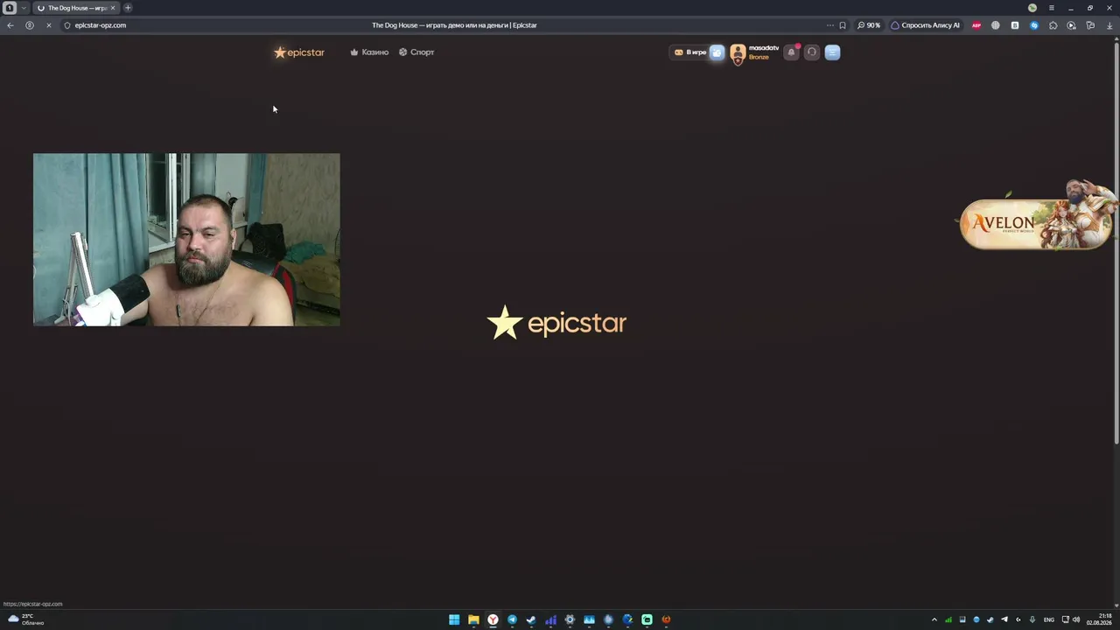The width and height of the screenshot is (1120, 630).
Task: Close the Dog House browser tab
Action: 112,8
